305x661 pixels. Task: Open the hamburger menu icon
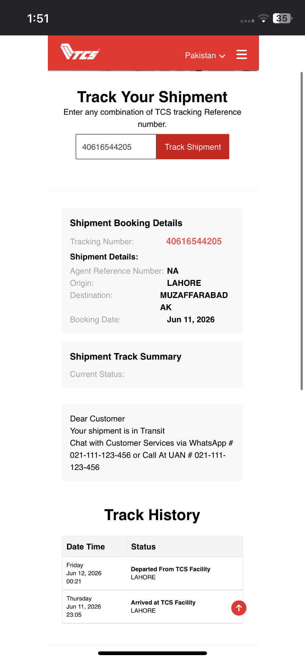coord(242,55)
